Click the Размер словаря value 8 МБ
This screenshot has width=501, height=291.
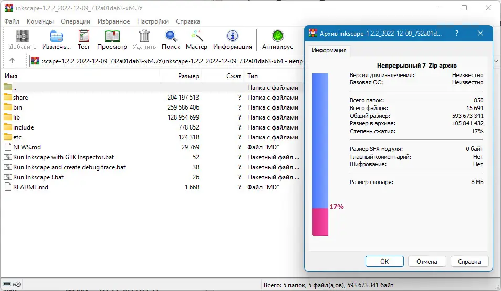click(x=477, y=182)
